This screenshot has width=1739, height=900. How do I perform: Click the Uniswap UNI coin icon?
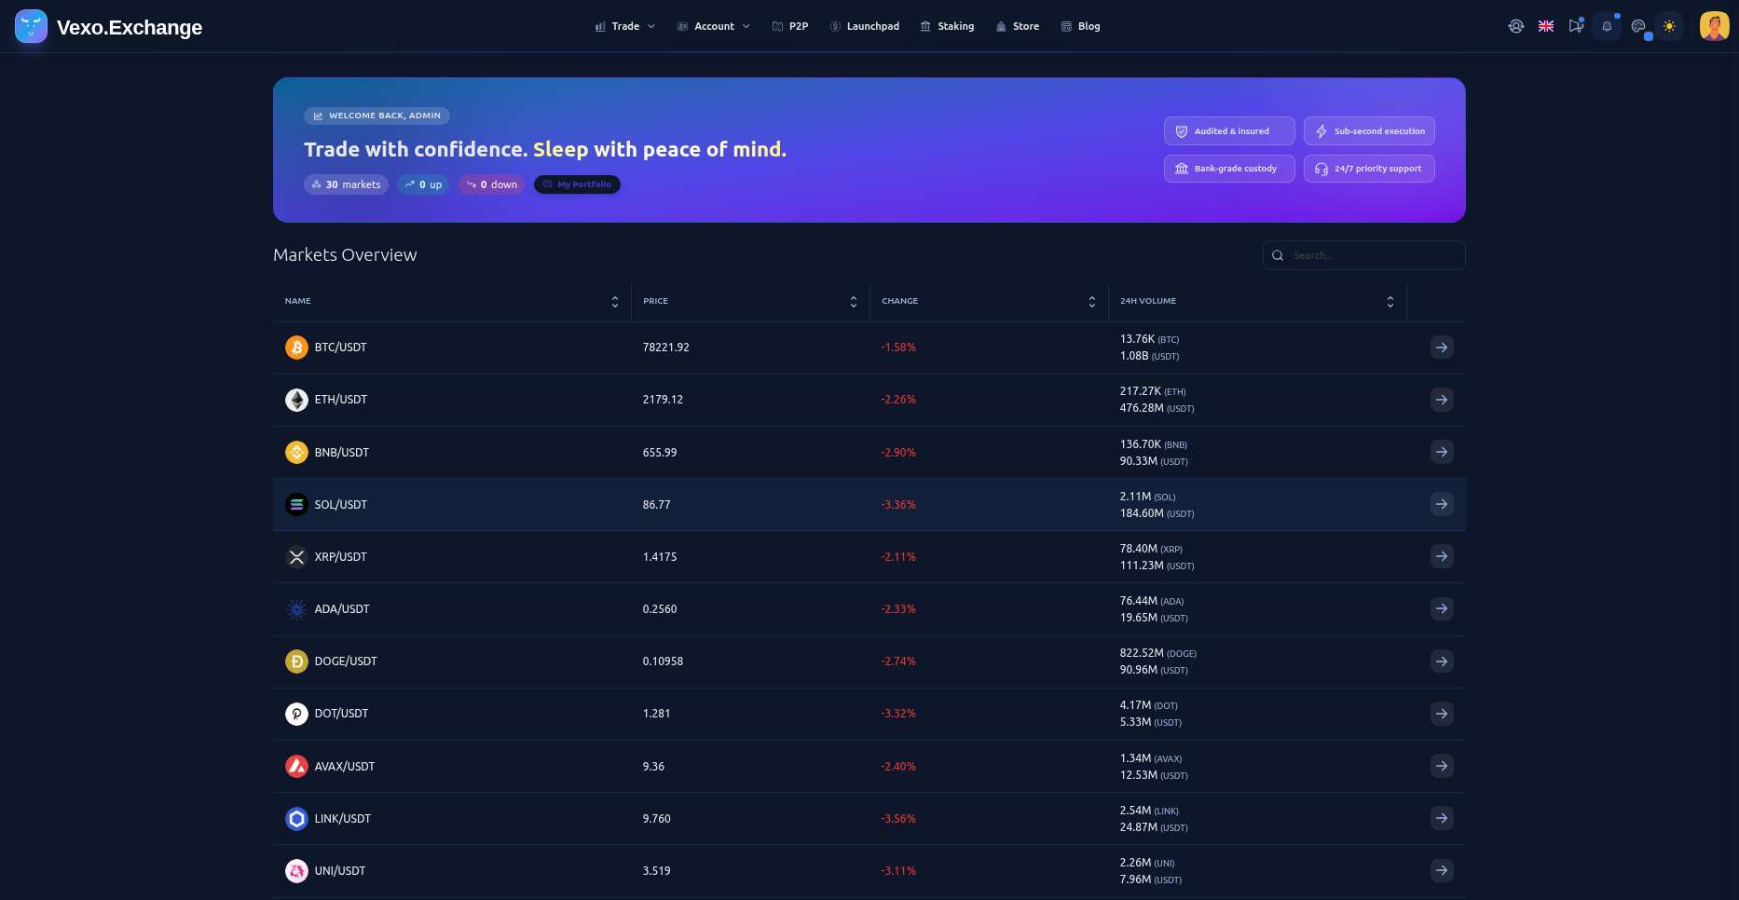[x=296, y=871]
